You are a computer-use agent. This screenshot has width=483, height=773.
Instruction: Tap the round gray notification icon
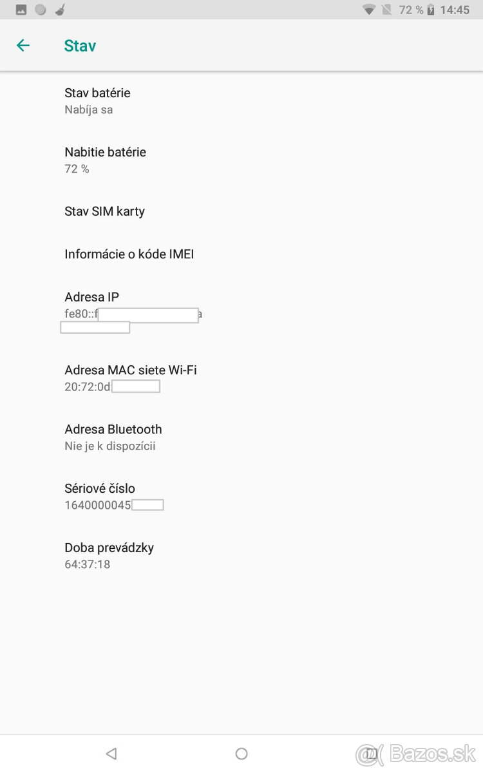pos(39,9)
